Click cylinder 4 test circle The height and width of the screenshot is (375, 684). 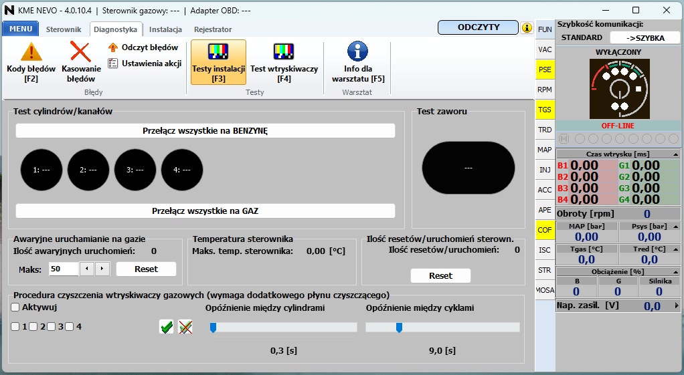pyautogui.click(x=182, y=170)
